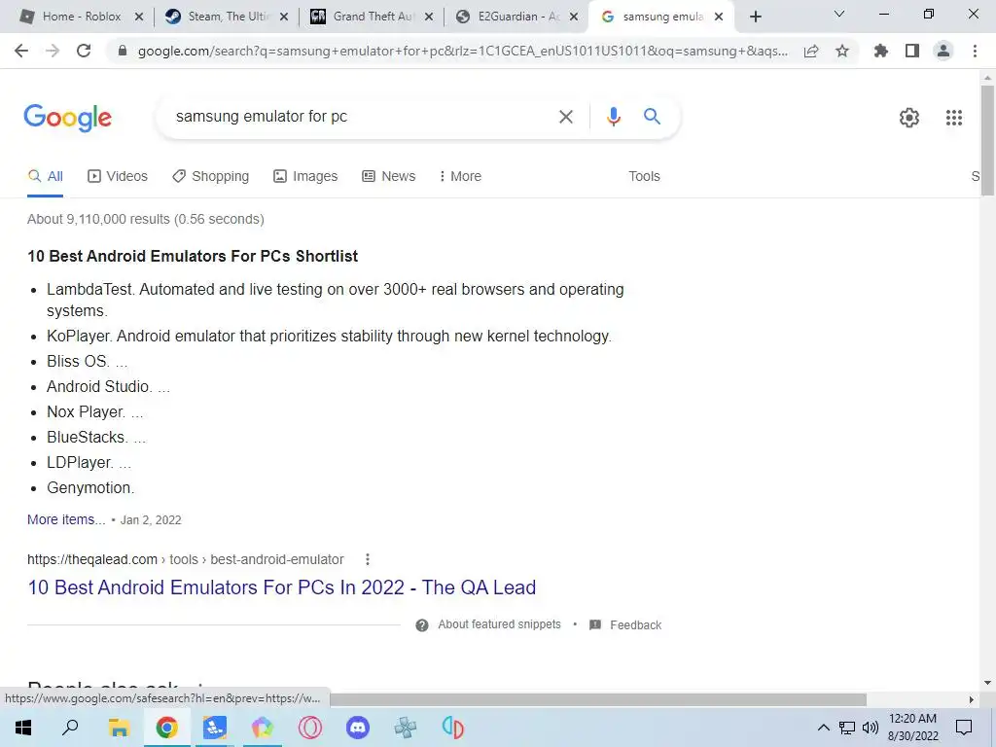Open taskbar search magnifier
Image resolution: width=996 pixels, height=747 pixels.
(70, 728)
